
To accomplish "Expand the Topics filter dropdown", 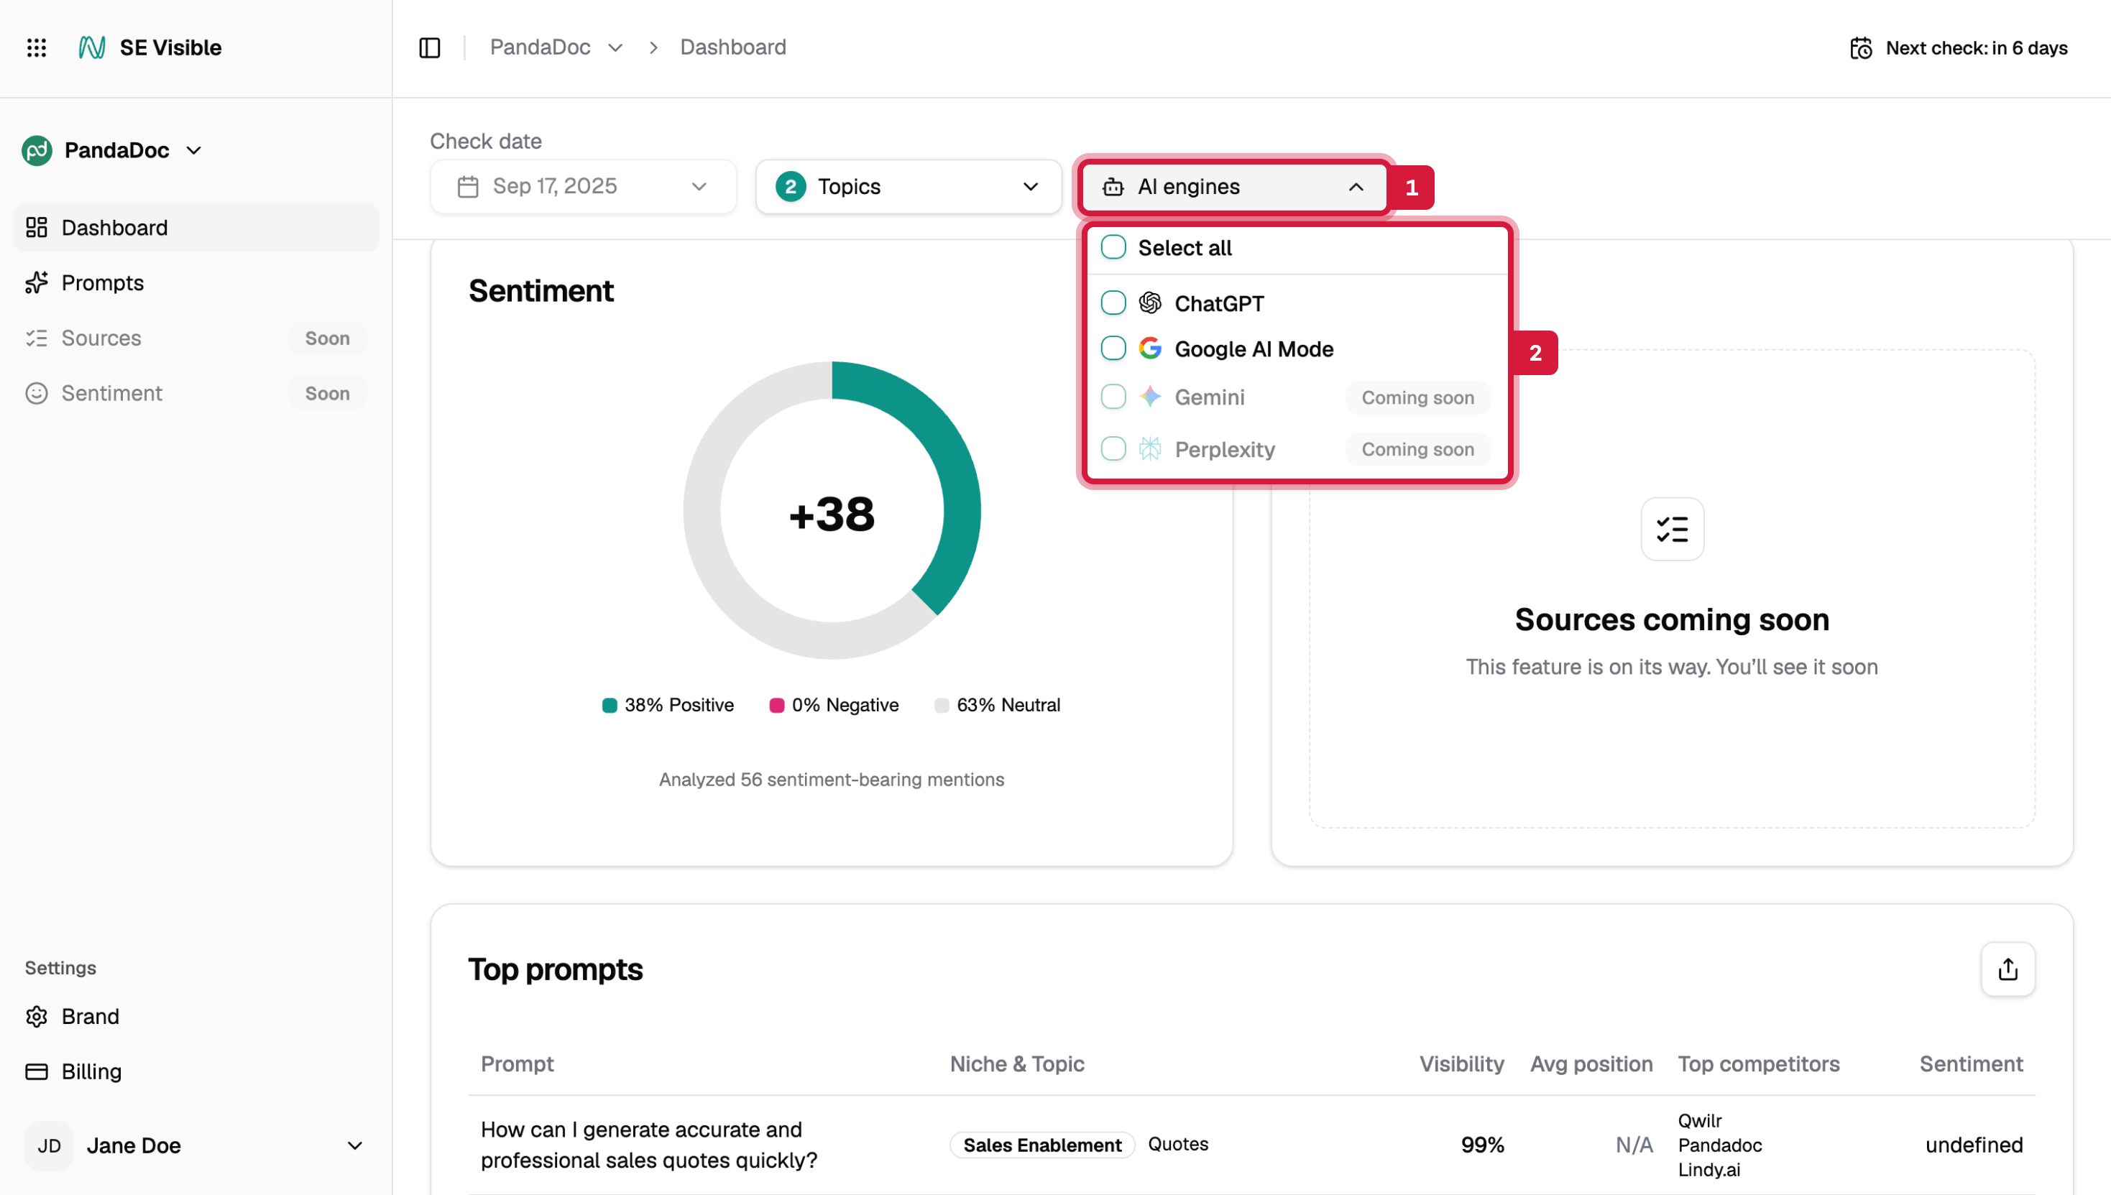I will pyautogui.click(x=908, y=187).
